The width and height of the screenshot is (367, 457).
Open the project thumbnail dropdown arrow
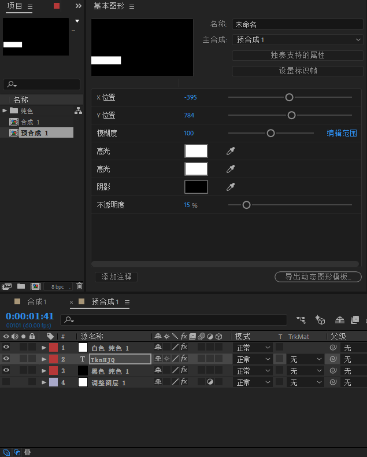(77, 21)
